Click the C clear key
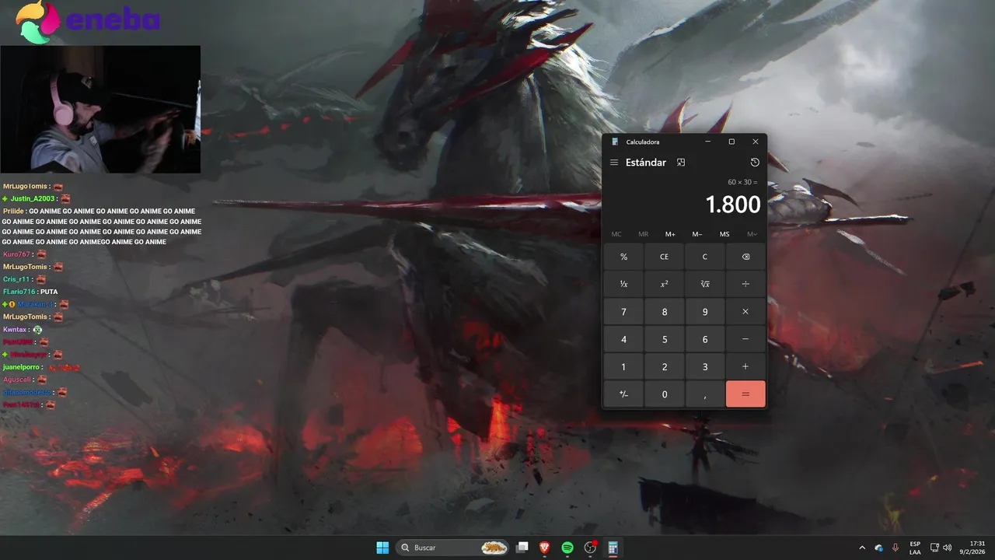 coord(705,257)
